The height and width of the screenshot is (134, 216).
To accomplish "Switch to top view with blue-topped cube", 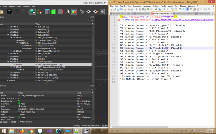I will [x=47, y=12].
